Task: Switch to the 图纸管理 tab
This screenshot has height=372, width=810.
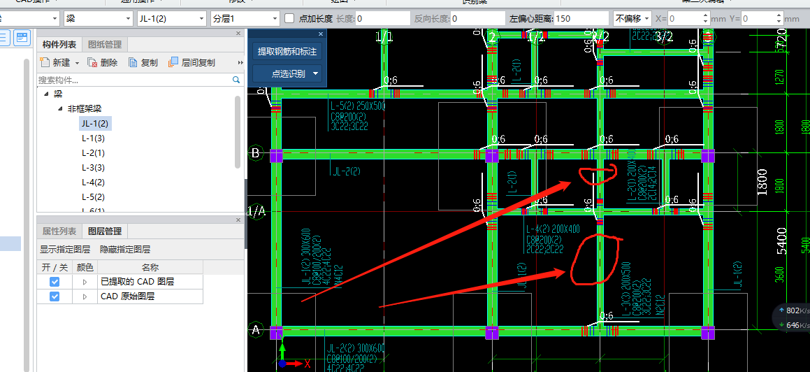Action: point(105,45)
